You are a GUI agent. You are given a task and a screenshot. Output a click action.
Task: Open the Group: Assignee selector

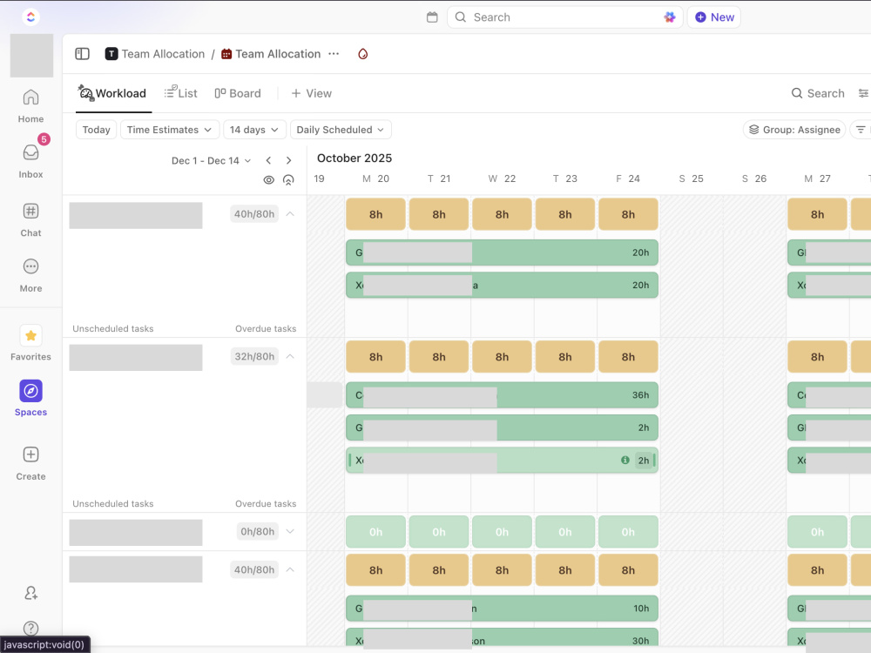tap(794, 130)
